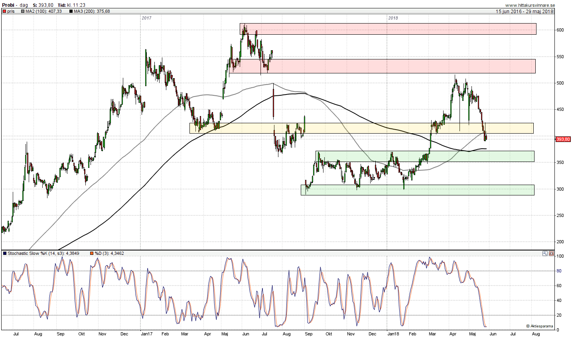The width and height of the screenshot is (572, 339).
Task: Click the red 393,80 current price tag
Action: click(x=563, y=139)
